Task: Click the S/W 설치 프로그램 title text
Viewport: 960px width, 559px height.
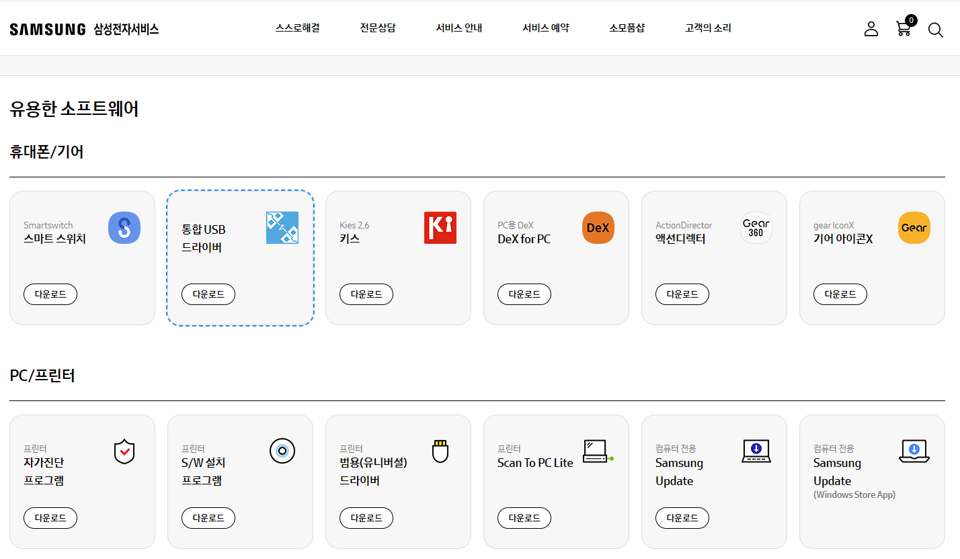Action: point(204,472)
